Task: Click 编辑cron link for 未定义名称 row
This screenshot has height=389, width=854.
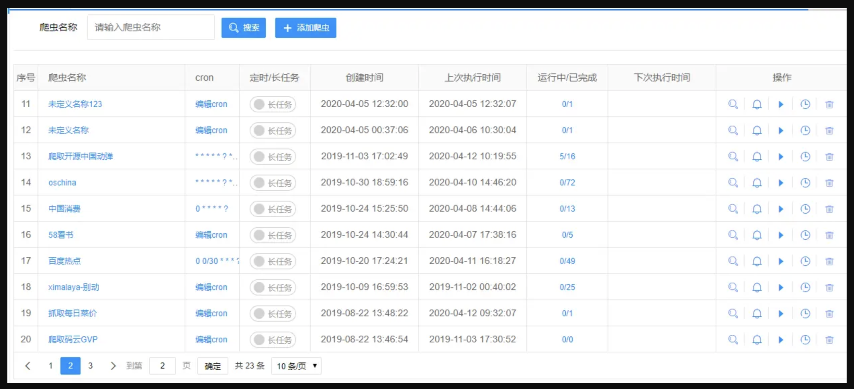Action: point(211,130)
